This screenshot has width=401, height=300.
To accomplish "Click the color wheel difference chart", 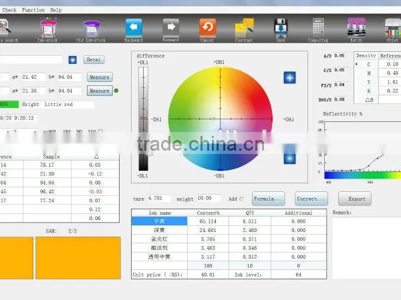I will tap(220, 119).
